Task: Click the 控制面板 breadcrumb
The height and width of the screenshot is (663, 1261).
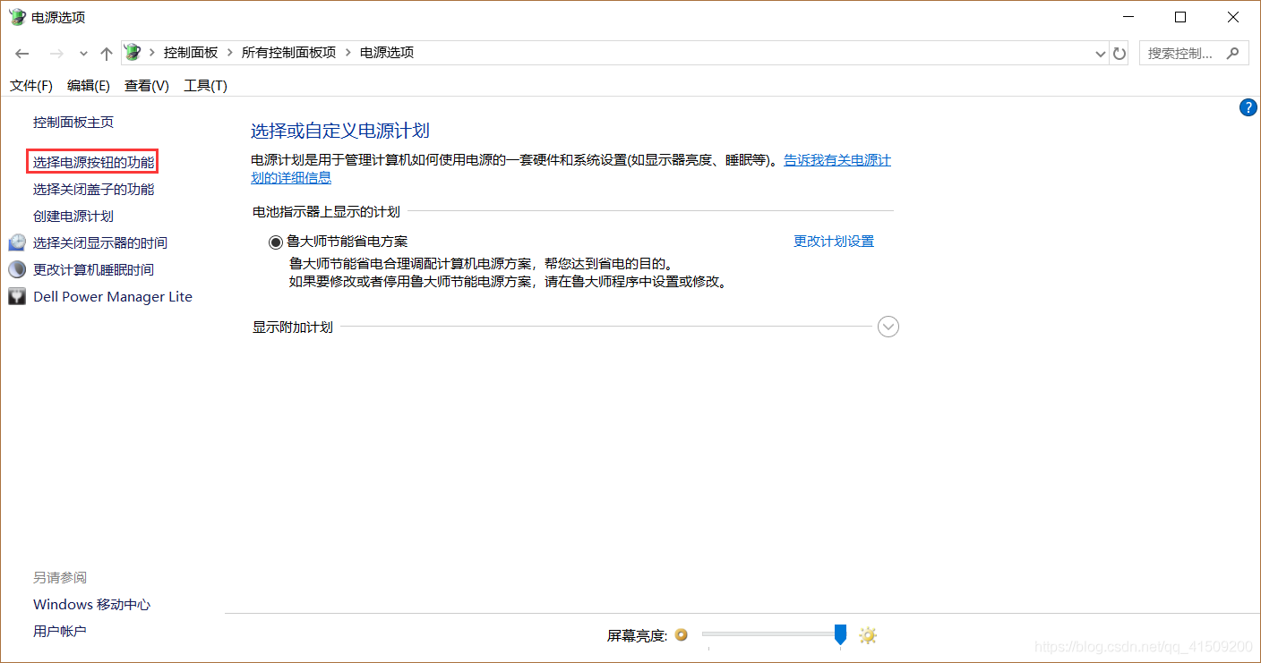Action: (x=191, y=53)
